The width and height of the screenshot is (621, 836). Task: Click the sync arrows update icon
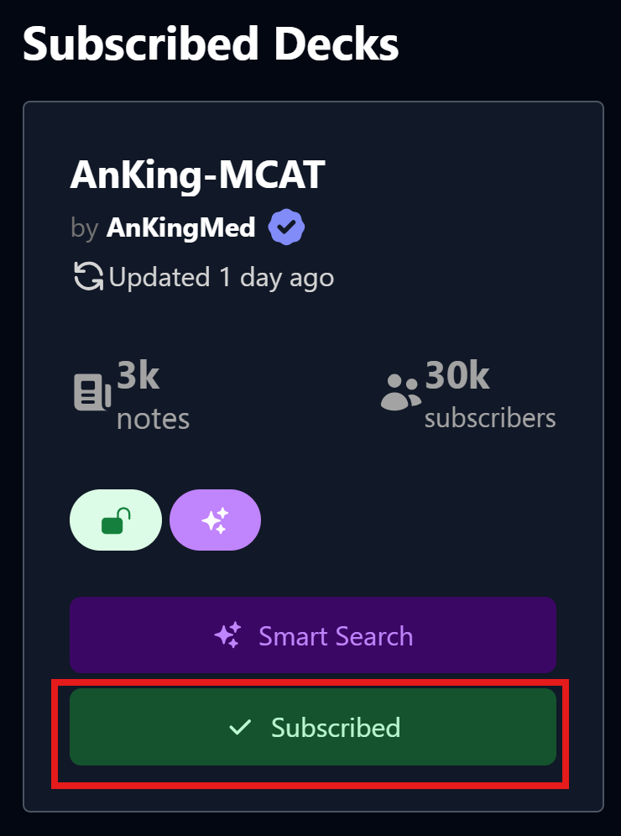point(88,277)
